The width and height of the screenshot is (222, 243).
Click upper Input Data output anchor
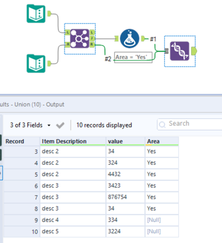click(x=49, y=13)
